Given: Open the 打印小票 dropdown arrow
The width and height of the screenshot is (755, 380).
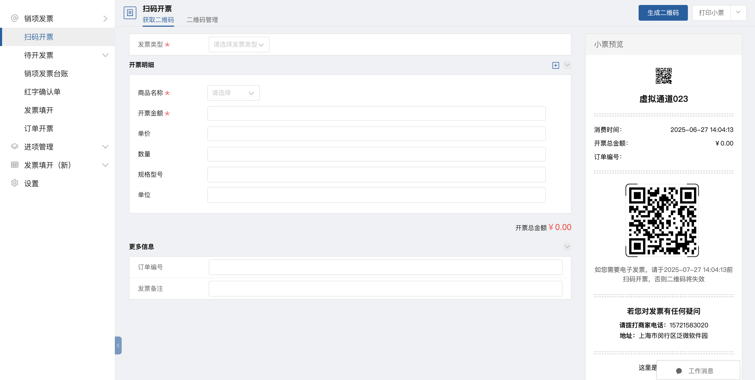Looking at the screenshot, I should (x=738, y=13).
